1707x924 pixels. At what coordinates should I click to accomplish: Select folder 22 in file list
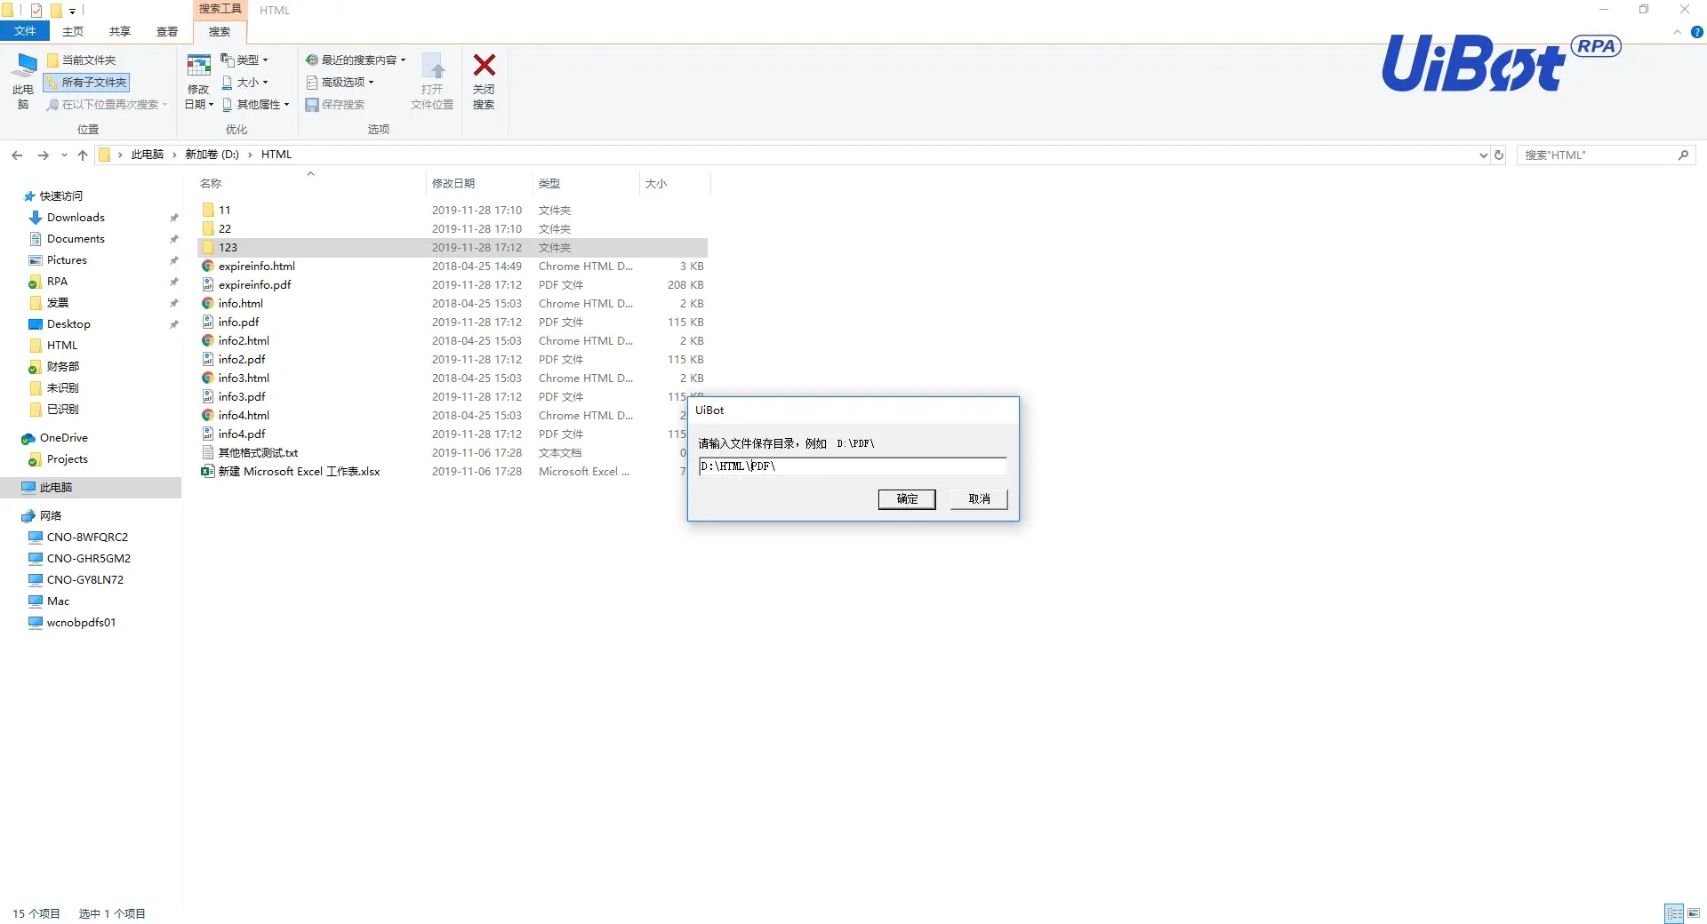pyautogui.click(x=225, y=228)
